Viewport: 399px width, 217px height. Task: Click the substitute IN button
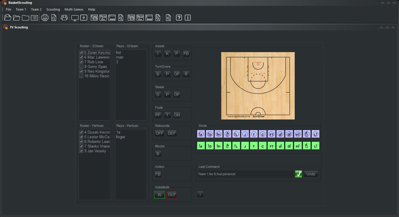point(160,195)
